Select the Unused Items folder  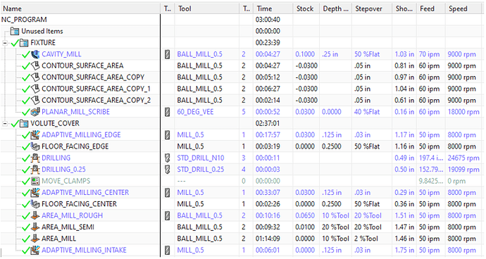[42, 31]
